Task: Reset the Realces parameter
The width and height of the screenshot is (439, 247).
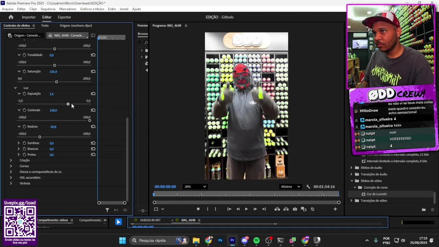Action: [93, 127]
